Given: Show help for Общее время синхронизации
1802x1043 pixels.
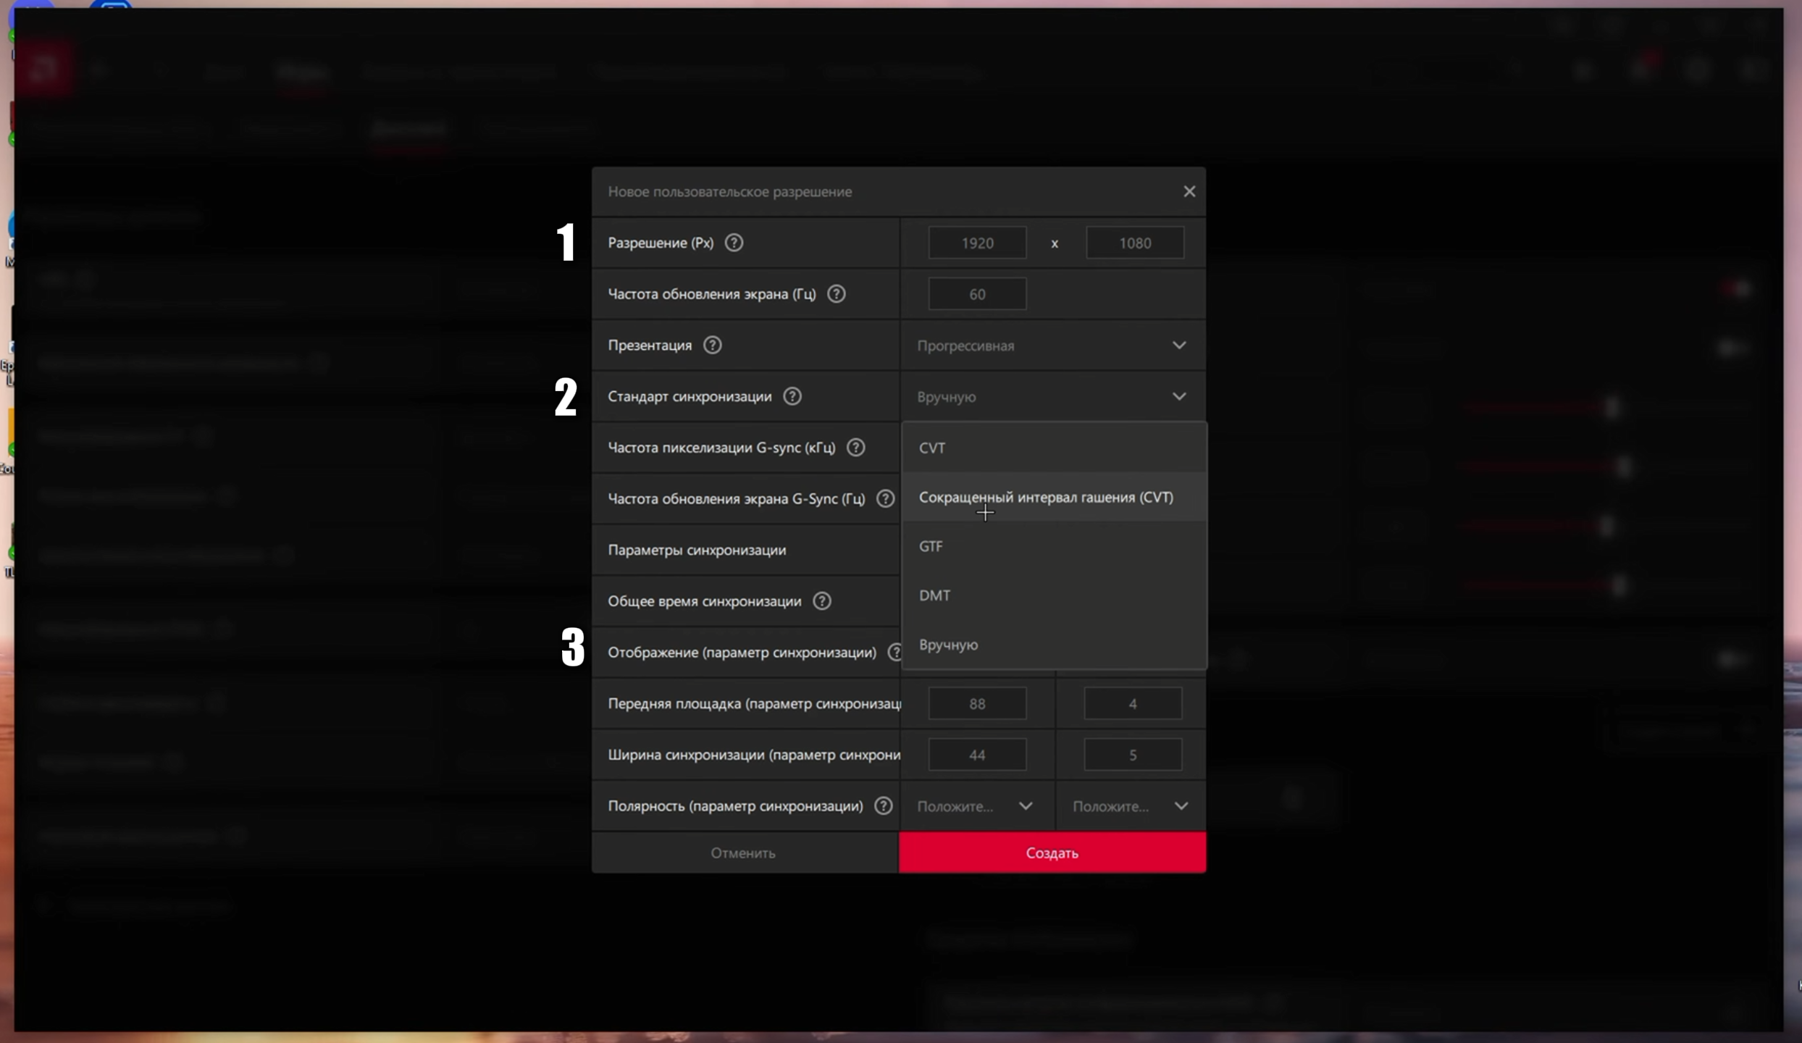Looking at the screenshot, I should click(821, 601).
